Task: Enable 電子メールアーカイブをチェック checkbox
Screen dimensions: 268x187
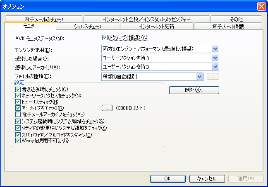Action: 18,114
